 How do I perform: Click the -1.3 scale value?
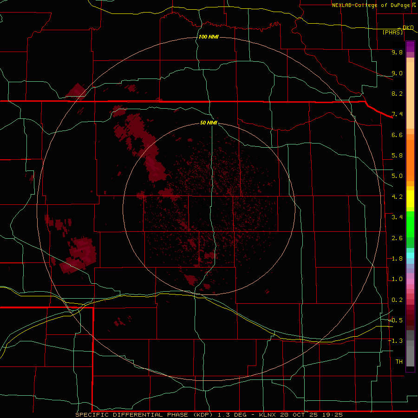coord(395,341)
